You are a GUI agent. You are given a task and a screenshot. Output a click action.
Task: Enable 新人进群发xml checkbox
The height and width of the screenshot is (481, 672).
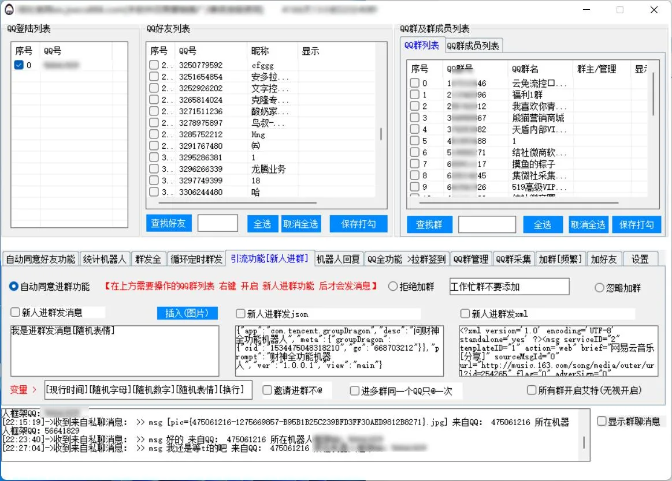[x=465, y=314]
